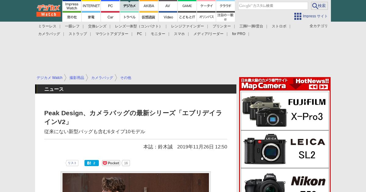Open the PC tab in top navigation

coord(110,5)
